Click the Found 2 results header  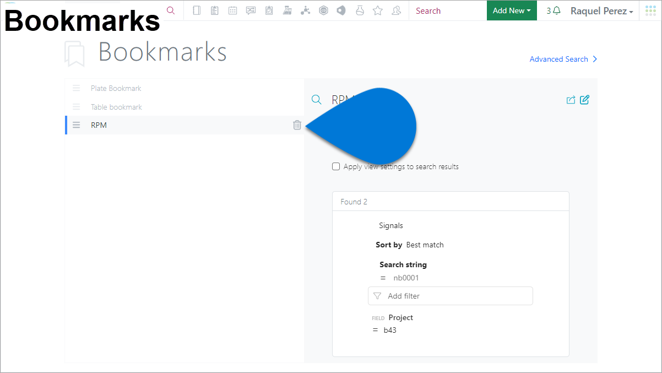tap(451, 202)
